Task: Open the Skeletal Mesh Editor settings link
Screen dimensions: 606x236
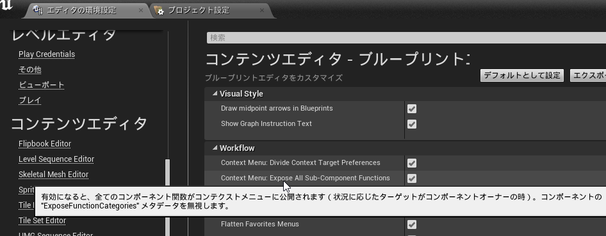Action: pos(54,175)
